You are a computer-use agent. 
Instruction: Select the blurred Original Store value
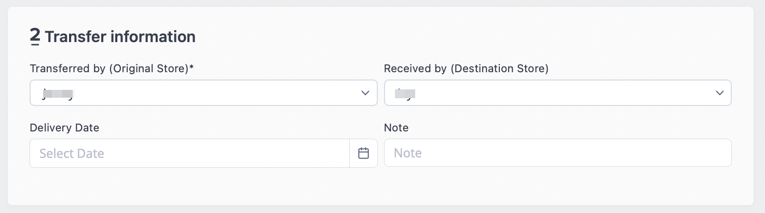point(58,94)
